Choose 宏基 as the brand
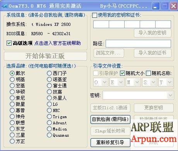Image resolution: width=178 pixels, height=151 pixels. pos(12,86)
